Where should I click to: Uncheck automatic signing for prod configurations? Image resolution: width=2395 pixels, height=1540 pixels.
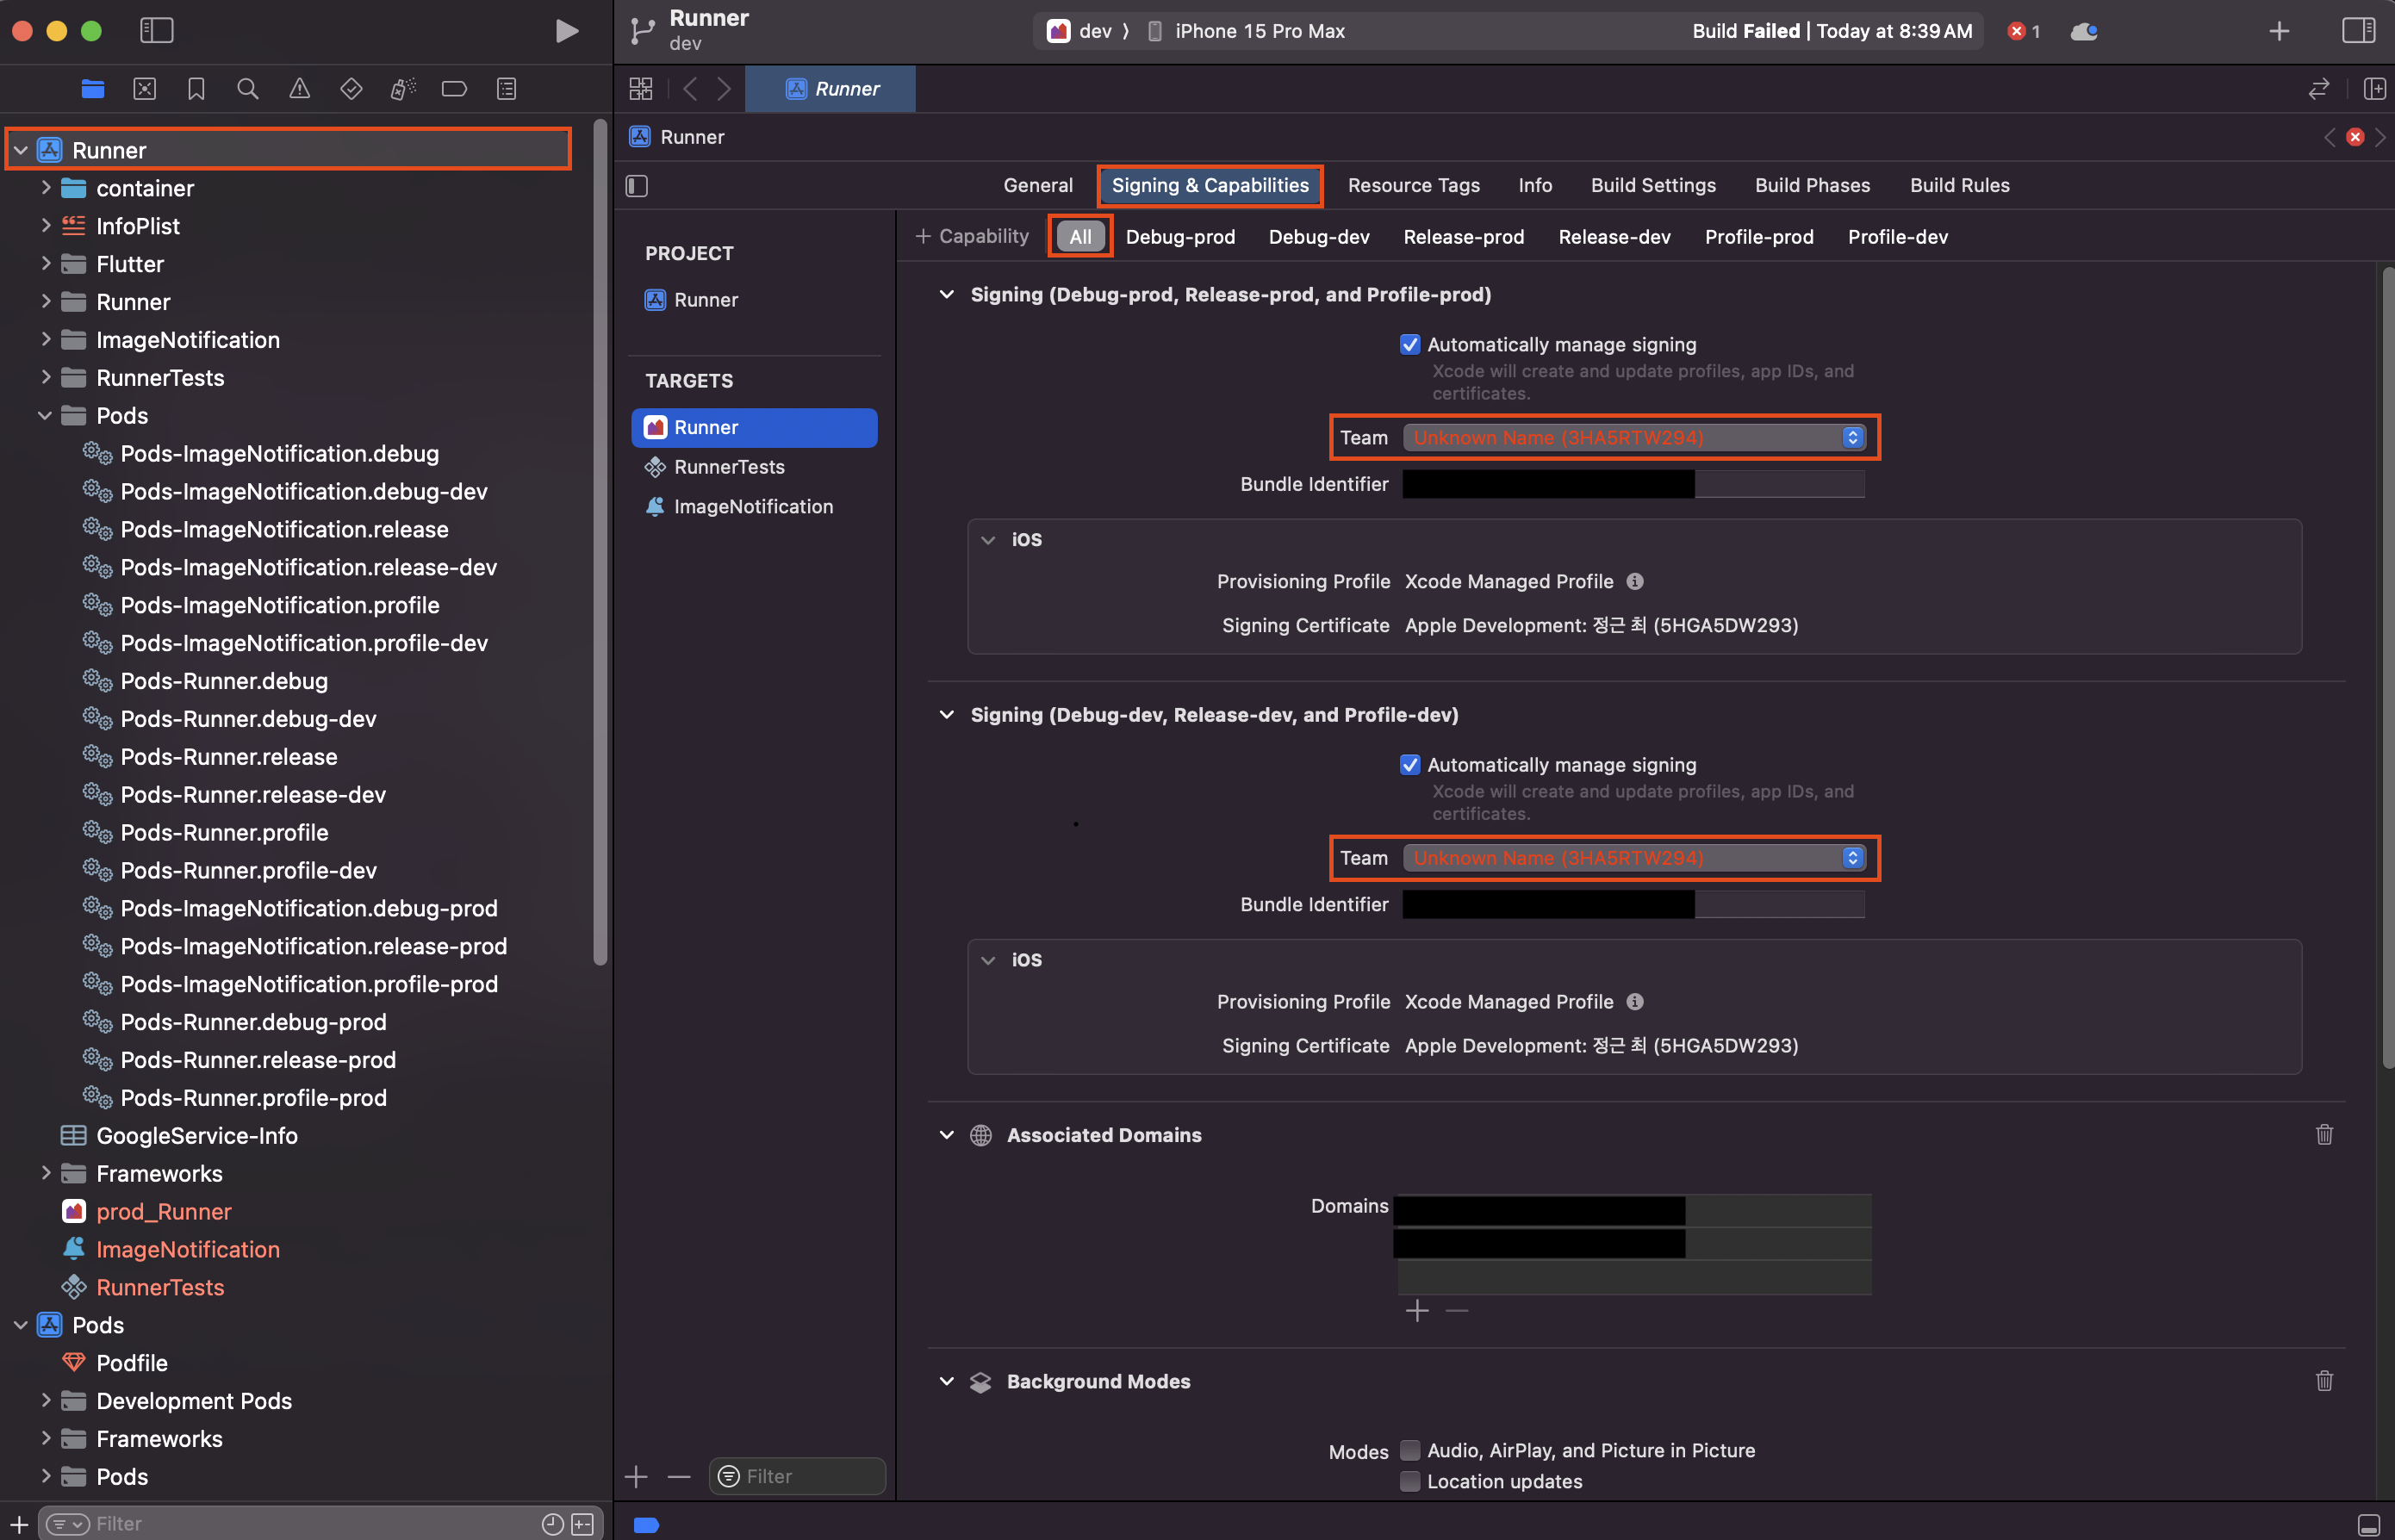[x=1410, y=344]
